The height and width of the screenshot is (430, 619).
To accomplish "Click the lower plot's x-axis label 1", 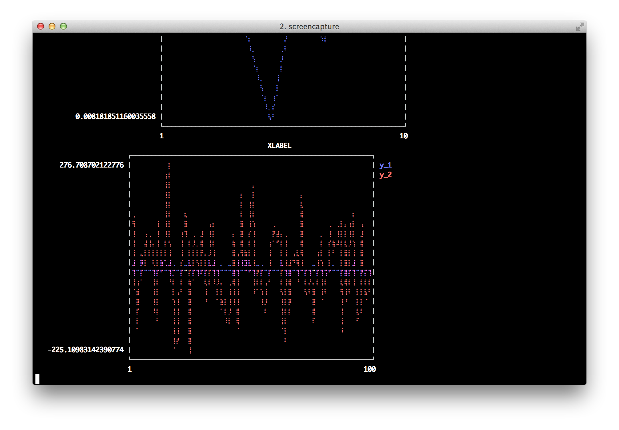I will tap(129, 369).
